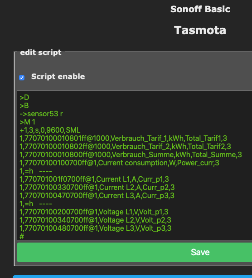Screen dimensions: 252x278
Task: Click the 'Script enable' label text
Action: [x=58, y=77]
